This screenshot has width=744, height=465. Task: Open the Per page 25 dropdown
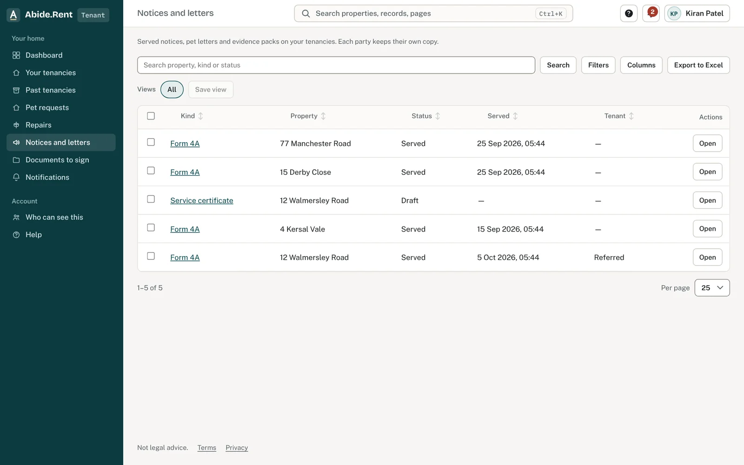tap(712, 288)
